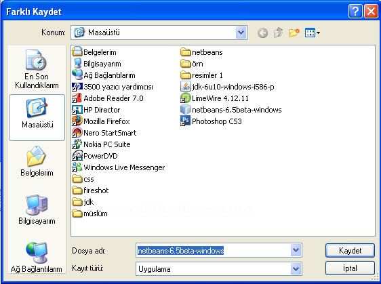
Task: Select Ağ Bağlantılarım icon in file list
Action: [x=77, y=75]
